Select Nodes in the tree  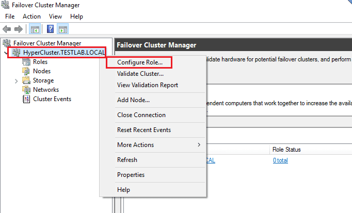pos(42,71)
